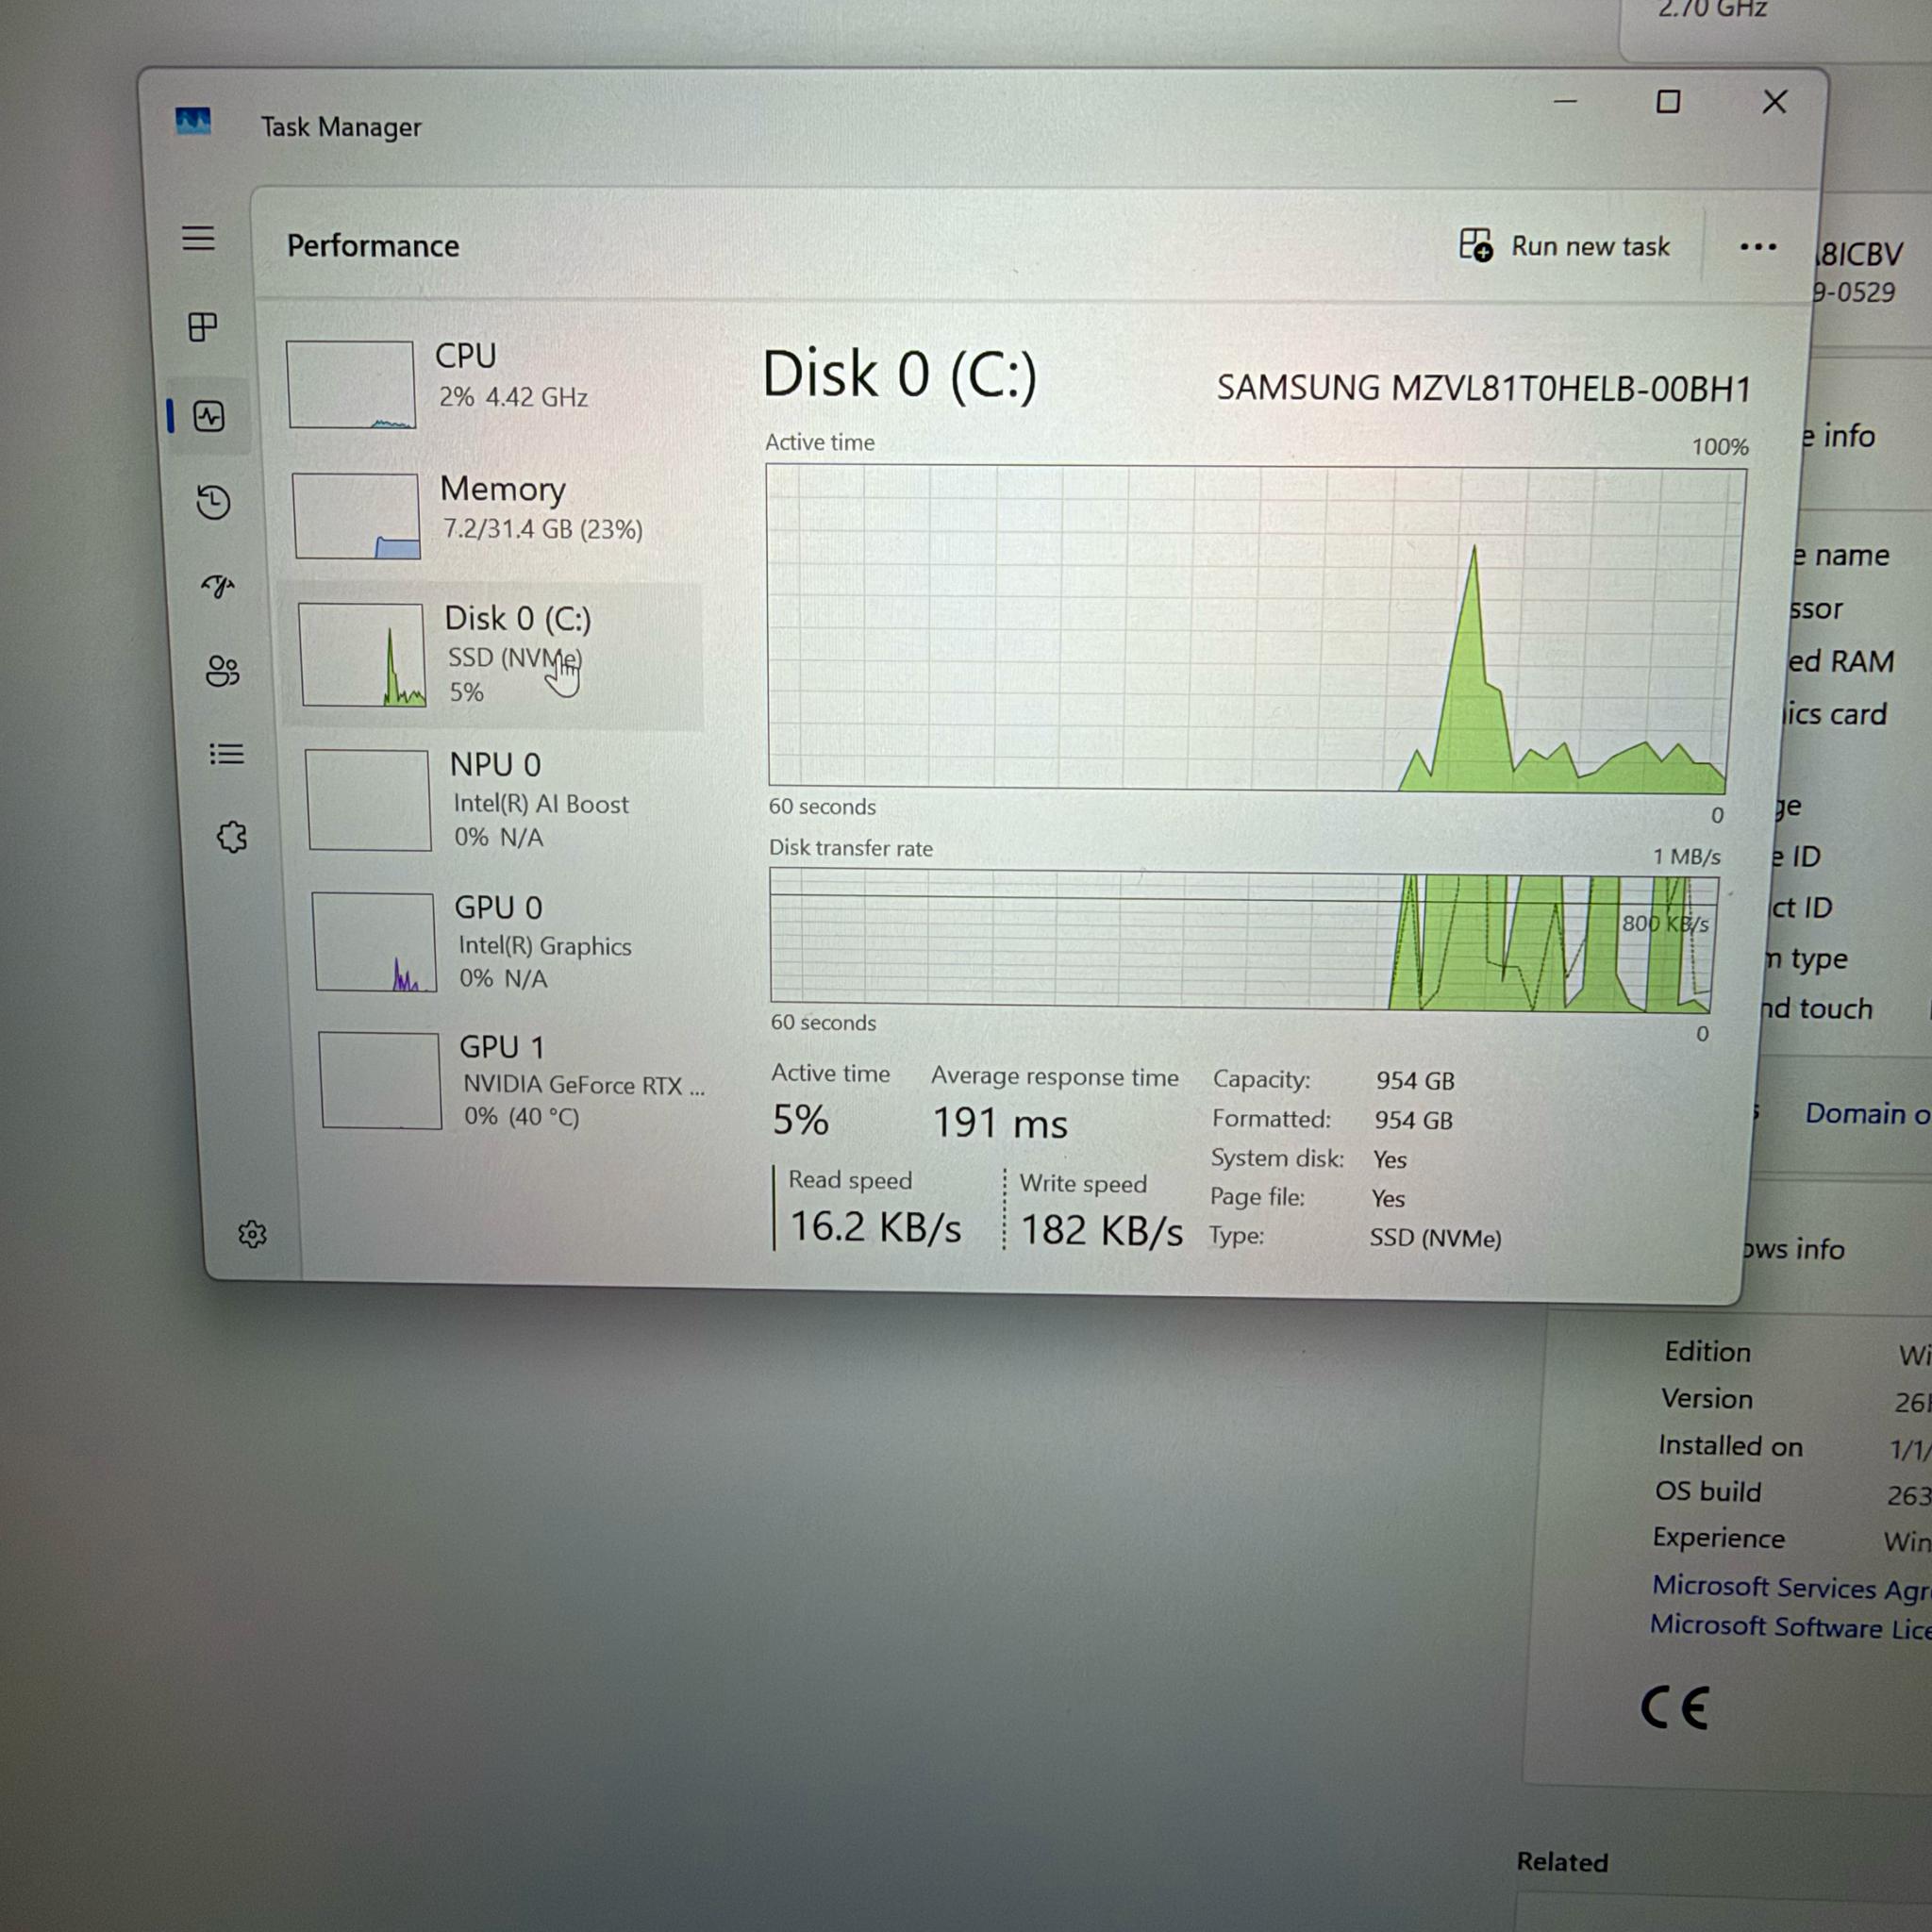Click Domain link in Settings window
The image size is (1932, 1932).
1867,1113
